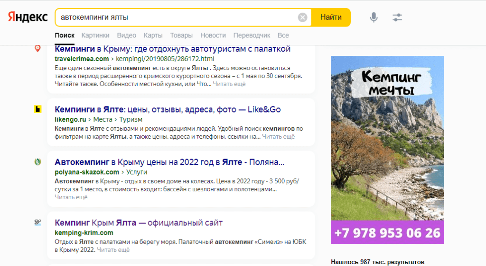Activate voice search microphone icon
Image resolution: width=486 pixels, height=266 pixels.
click(x=374, y=18)
